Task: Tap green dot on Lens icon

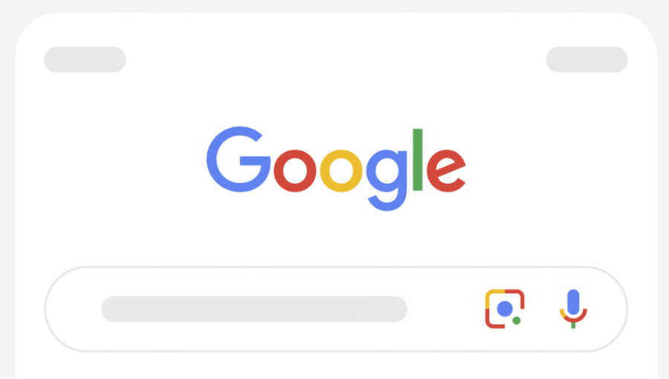Action: [517, 320]
